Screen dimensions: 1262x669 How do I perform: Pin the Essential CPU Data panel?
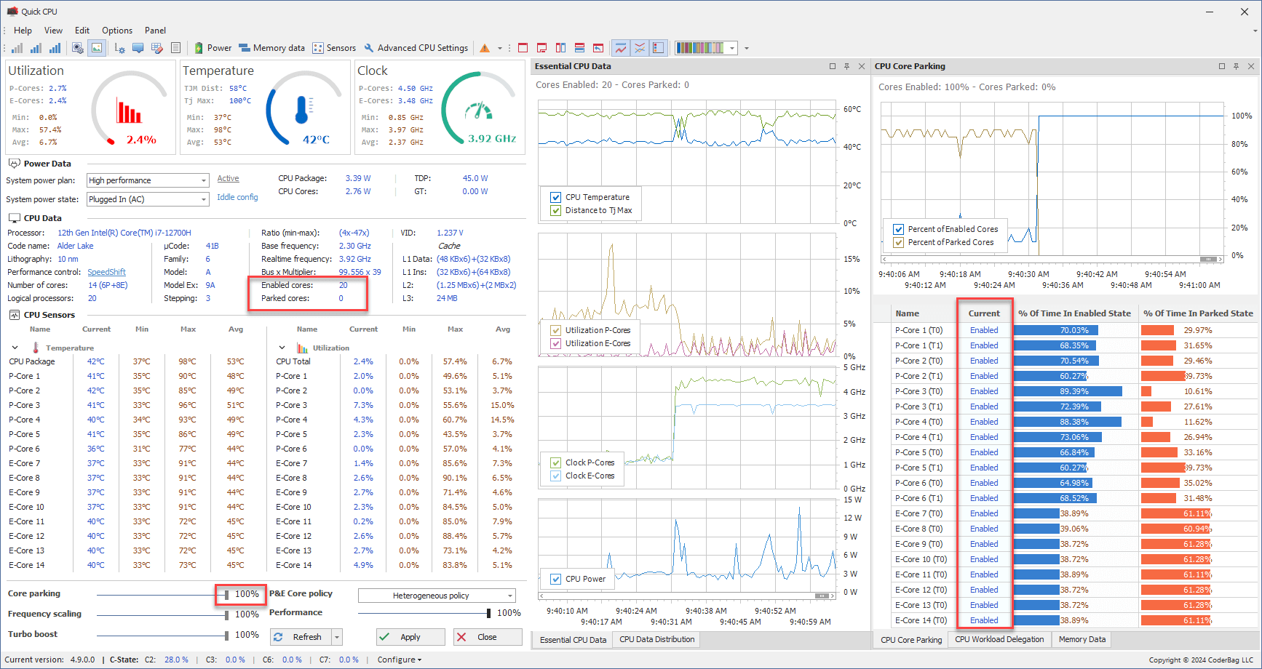[846, 66]
